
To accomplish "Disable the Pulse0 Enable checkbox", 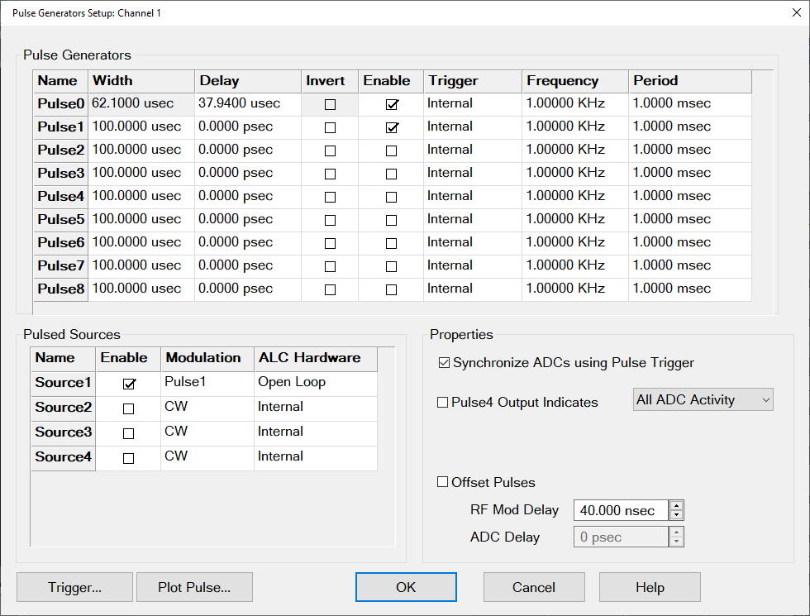I will click(x=392, y=105).
